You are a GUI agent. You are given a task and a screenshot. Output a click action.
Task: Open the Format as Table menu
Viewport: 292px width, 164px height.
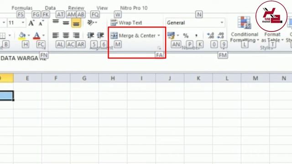[272, 37]
